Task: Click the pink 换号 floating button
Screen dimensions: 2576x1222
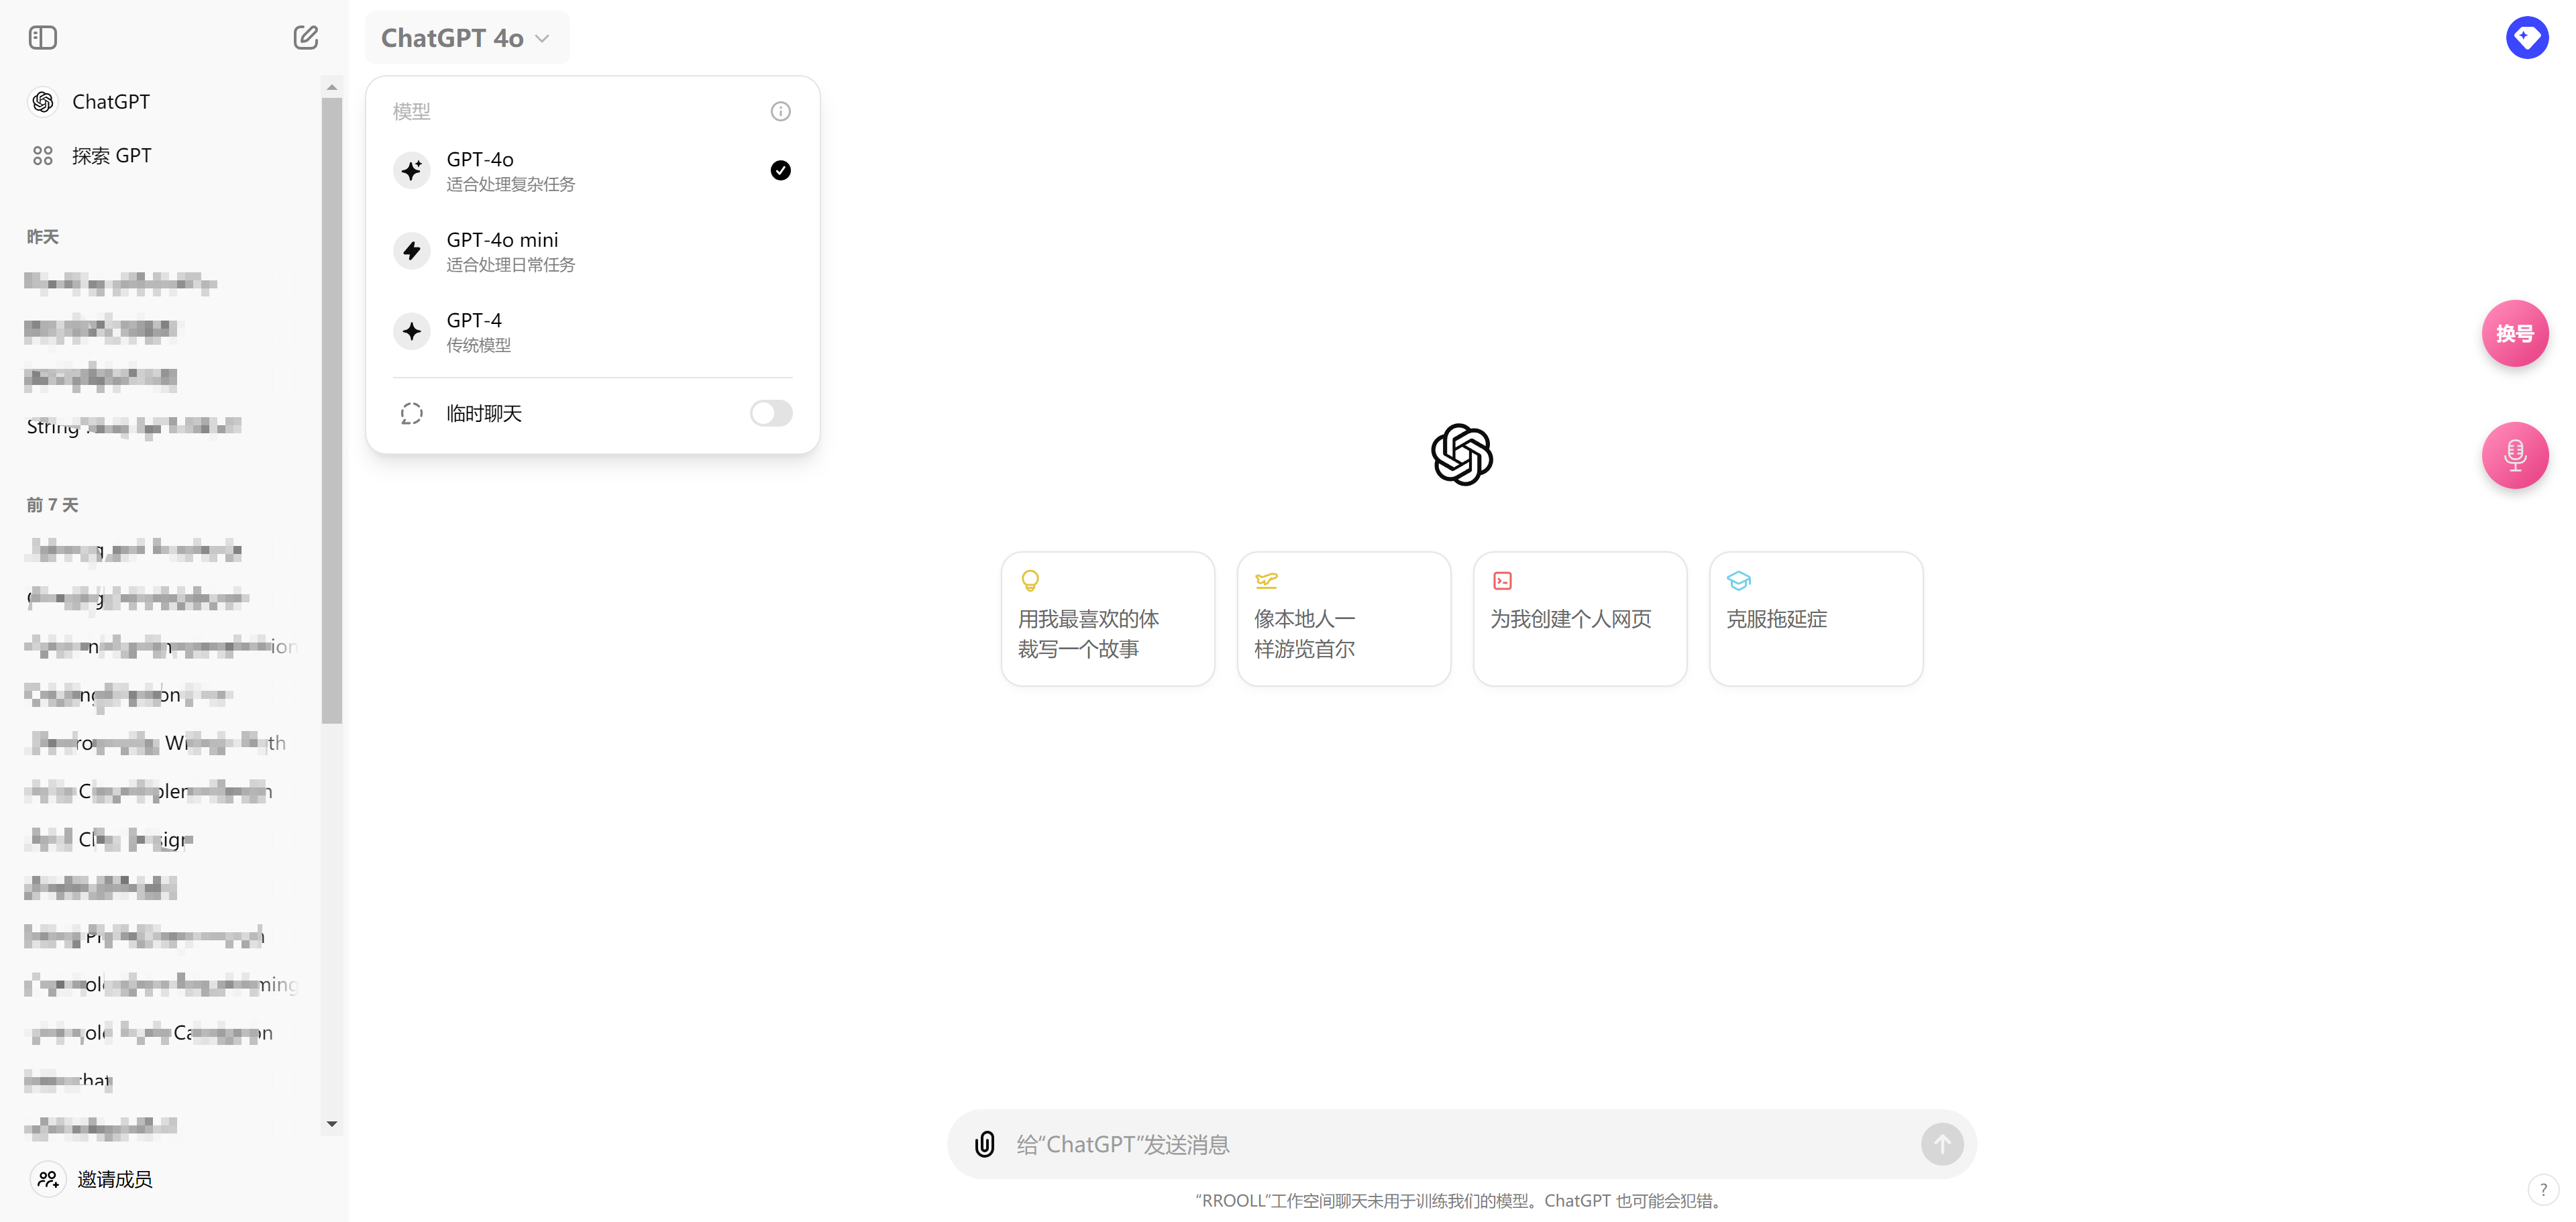Action: point(2515,334)
